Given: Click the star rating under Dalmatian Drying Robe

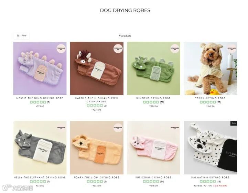Looking at the screenshot, I should pyautogui.click(x=208, y=181).
